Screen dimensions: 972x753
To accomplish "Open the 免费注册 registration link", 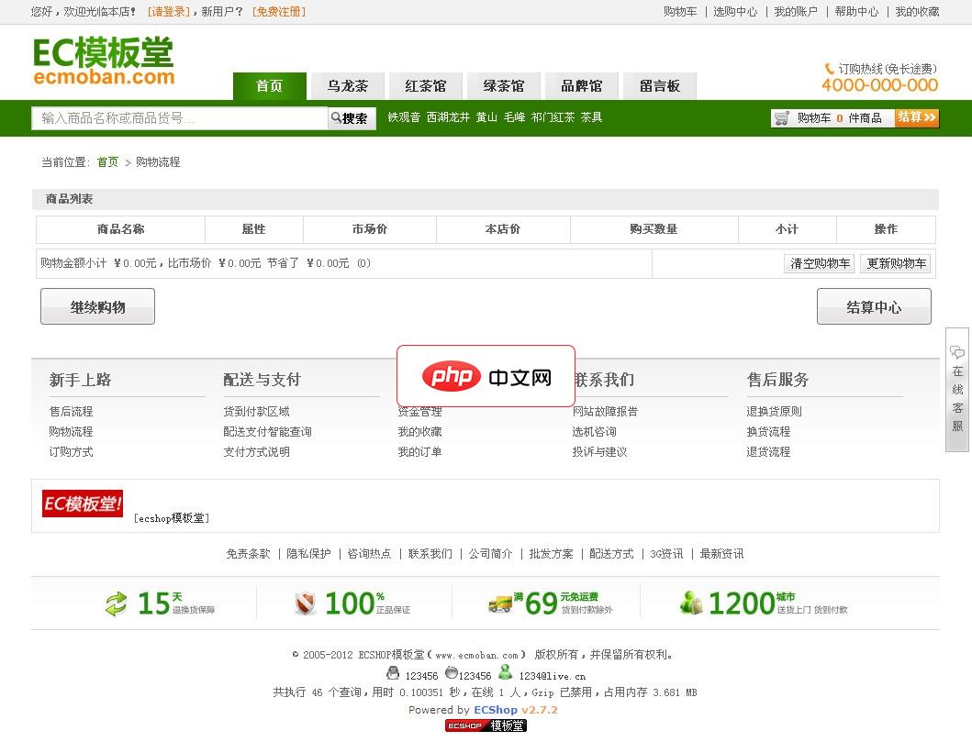I will click(277, 12).
